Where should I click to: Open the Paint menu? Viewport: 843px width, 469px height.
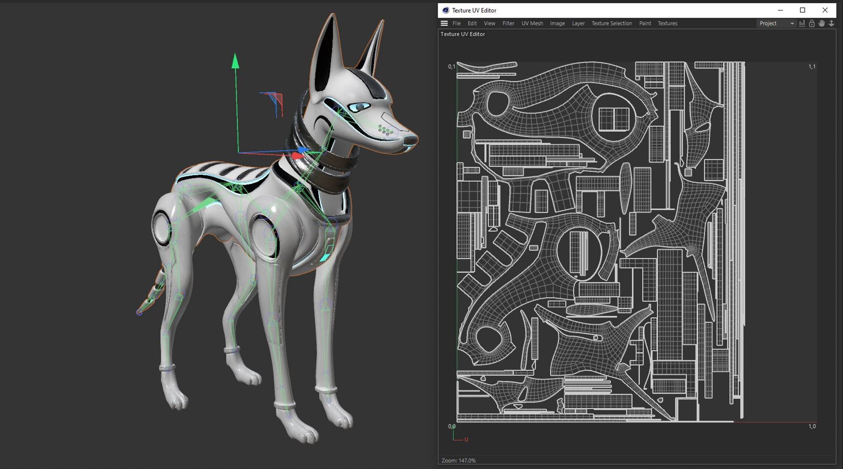645,23
